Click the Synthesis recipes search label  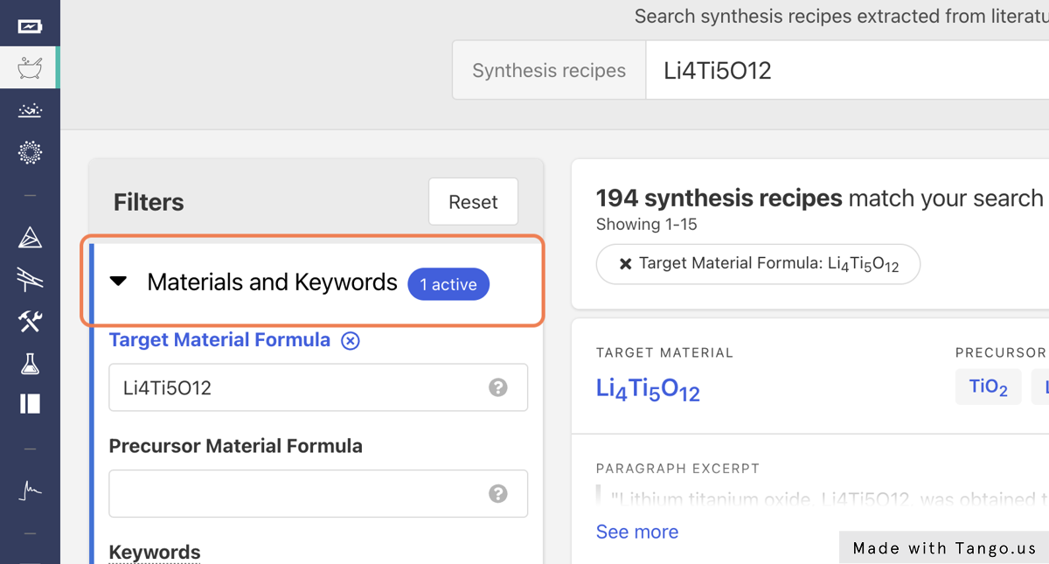click(549, 71)
